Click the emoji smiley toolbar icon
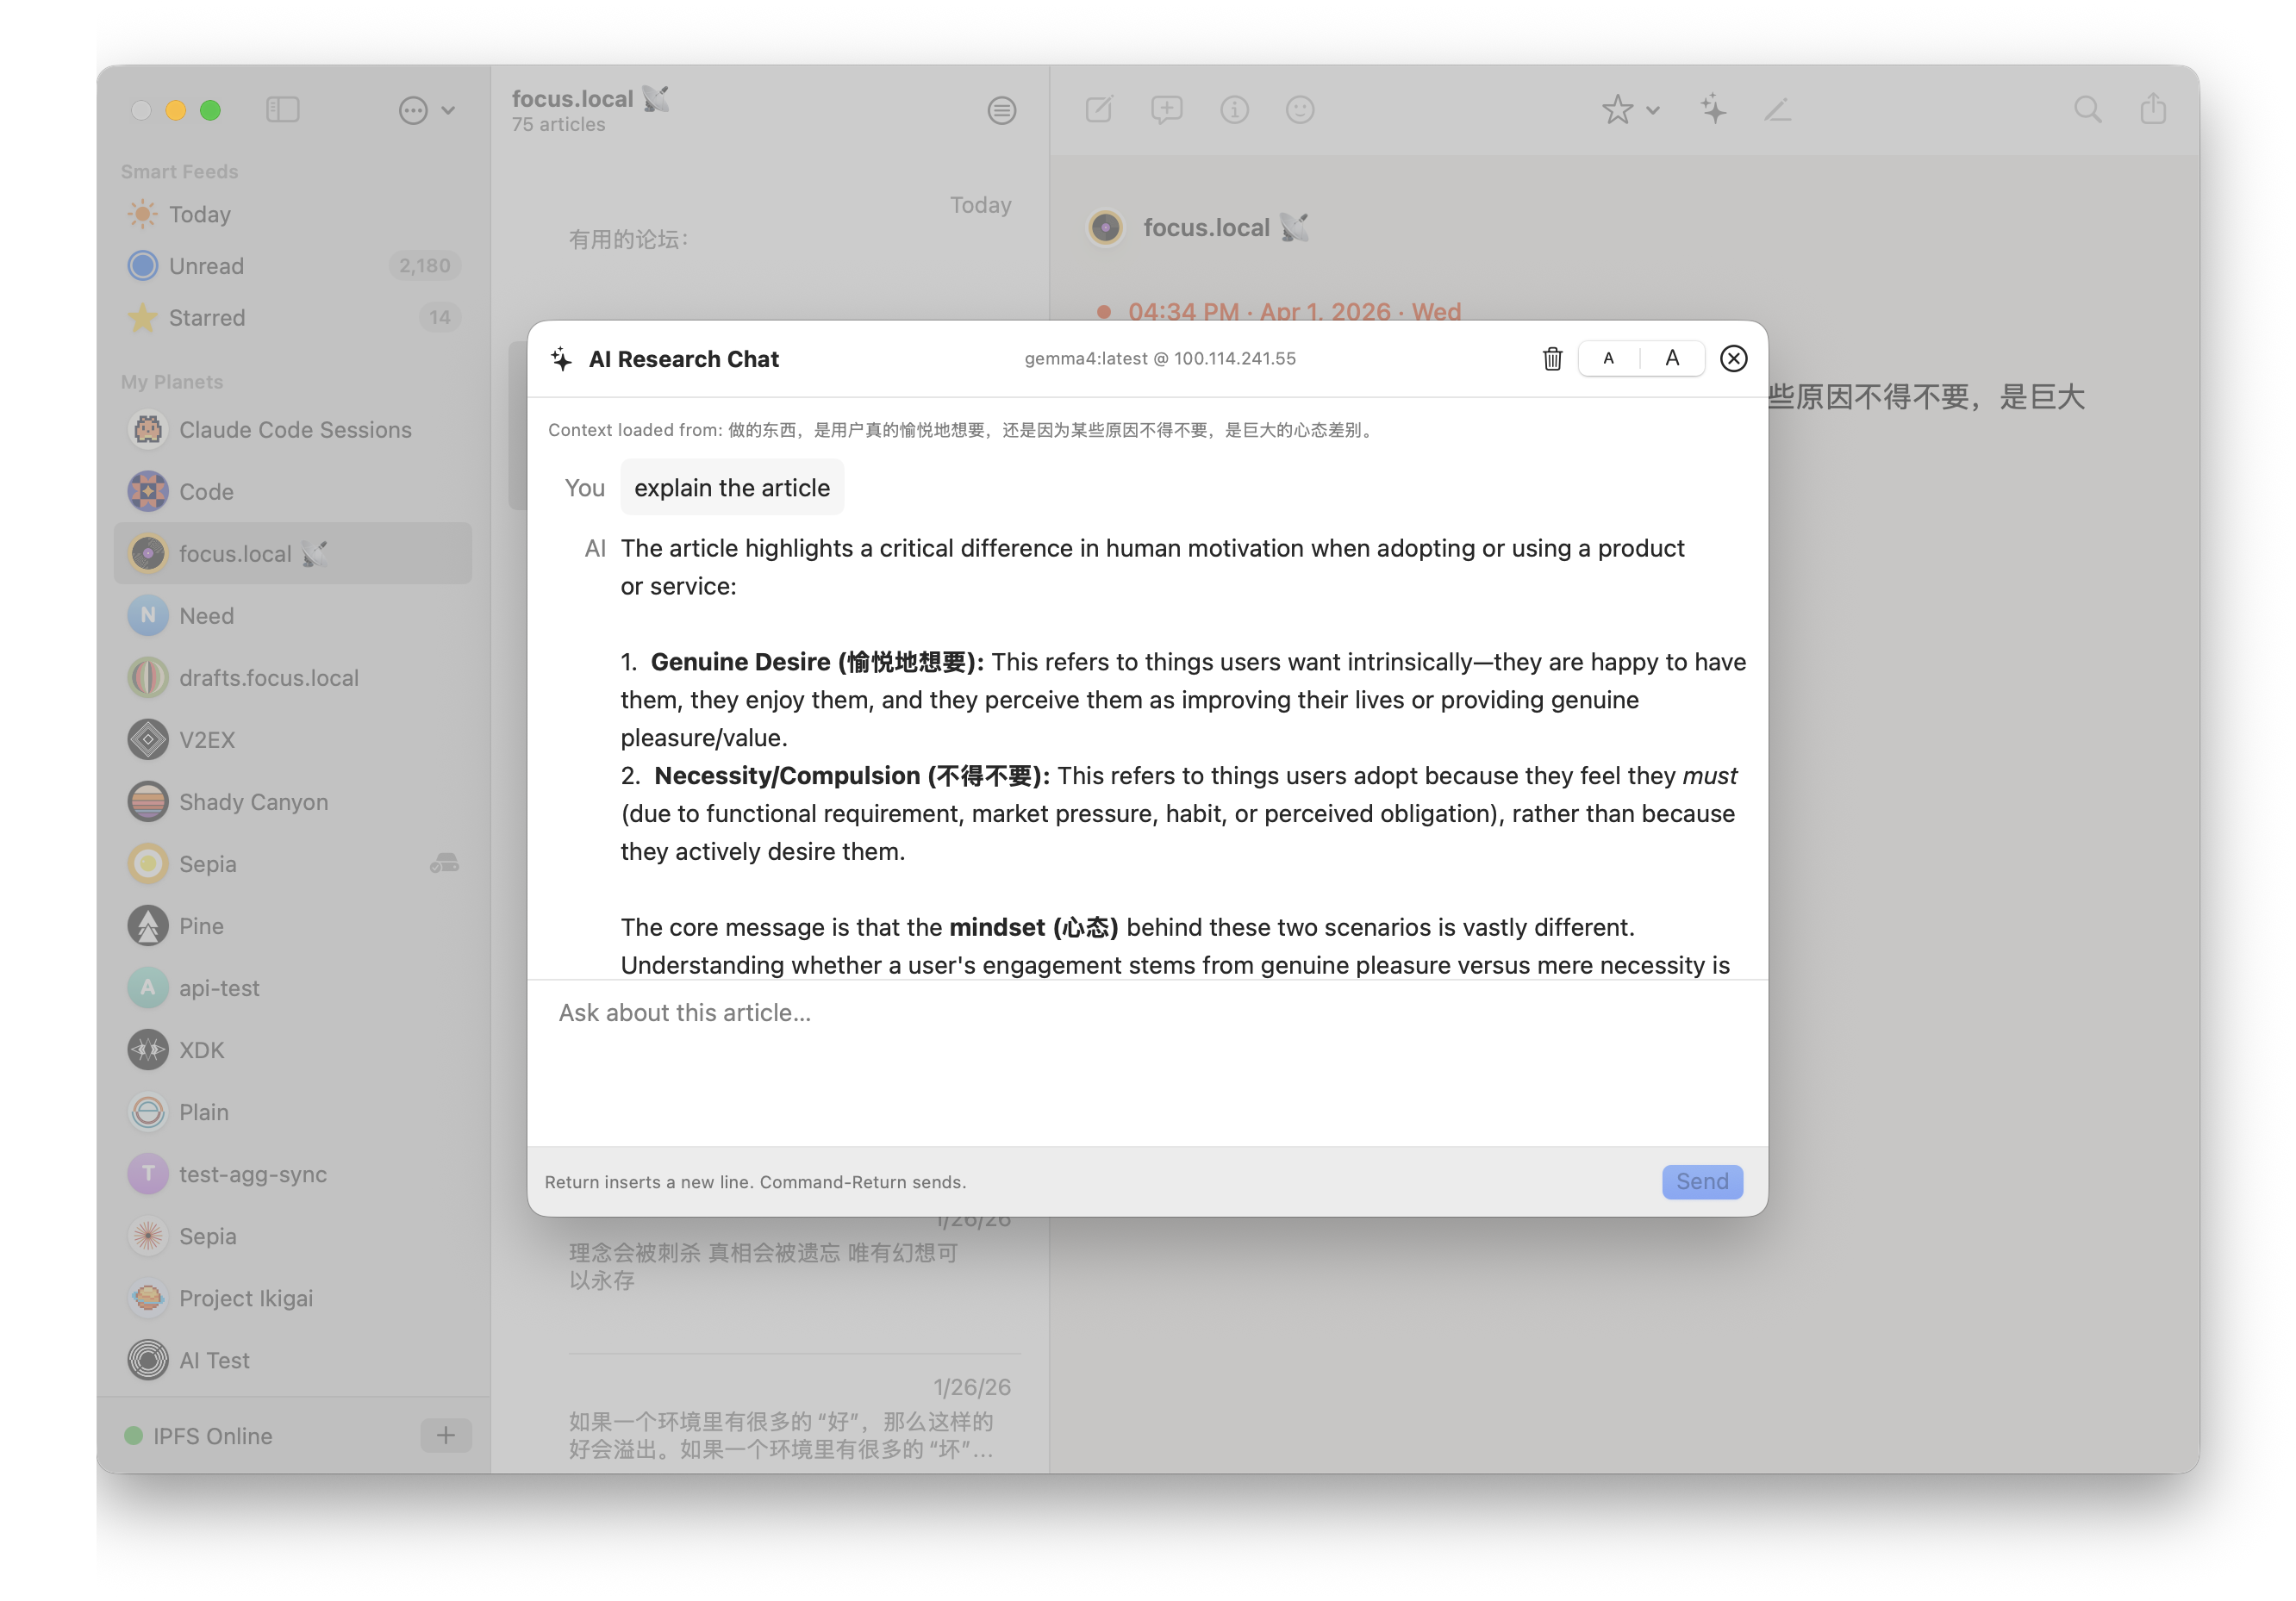 point(1299,109)
